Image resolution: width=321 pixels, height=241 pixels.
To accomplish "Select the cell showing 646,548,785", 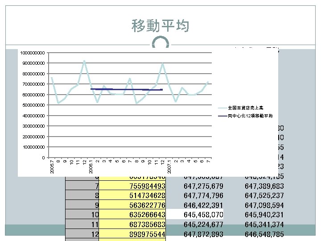I will tap(264, 234).
